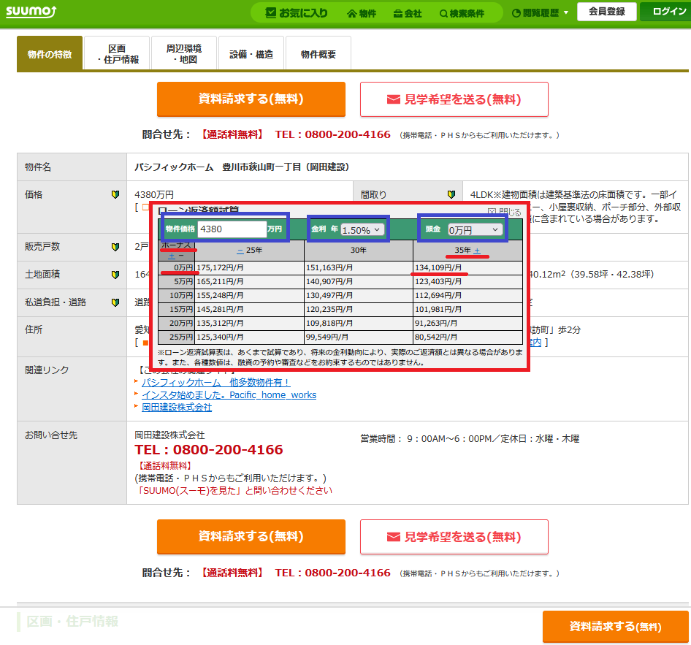Click property name パシフィックホーム 豊川市萩山町一丁目

242,167
